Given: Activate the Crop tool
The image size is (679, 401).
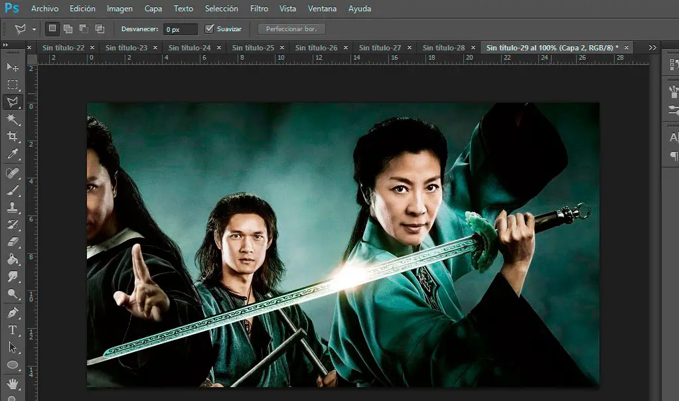Looking at the screenshot, I should (x=13, y=137).
